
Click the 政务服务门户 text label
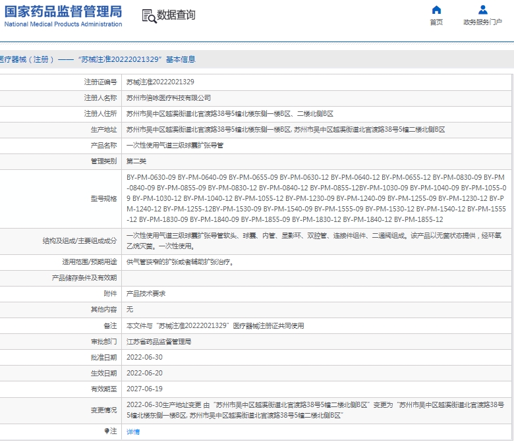(482, 22)
